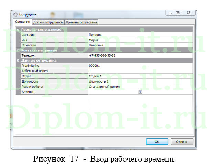Click the Имя value Мария
The width and height of the screenshot is (207, 164).
(140, 40)
